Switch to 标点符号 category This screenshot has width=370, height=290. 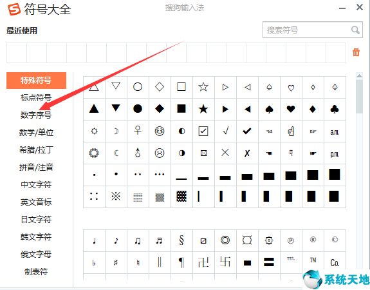tap(36, 97)
